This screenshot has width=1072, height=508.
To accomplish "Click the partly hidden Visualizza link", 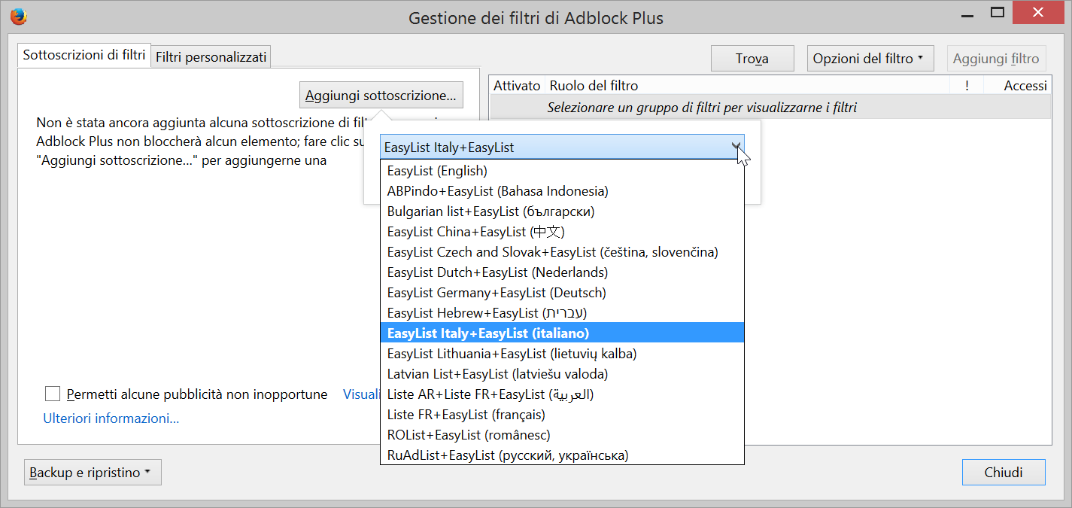I will point(361,394).
